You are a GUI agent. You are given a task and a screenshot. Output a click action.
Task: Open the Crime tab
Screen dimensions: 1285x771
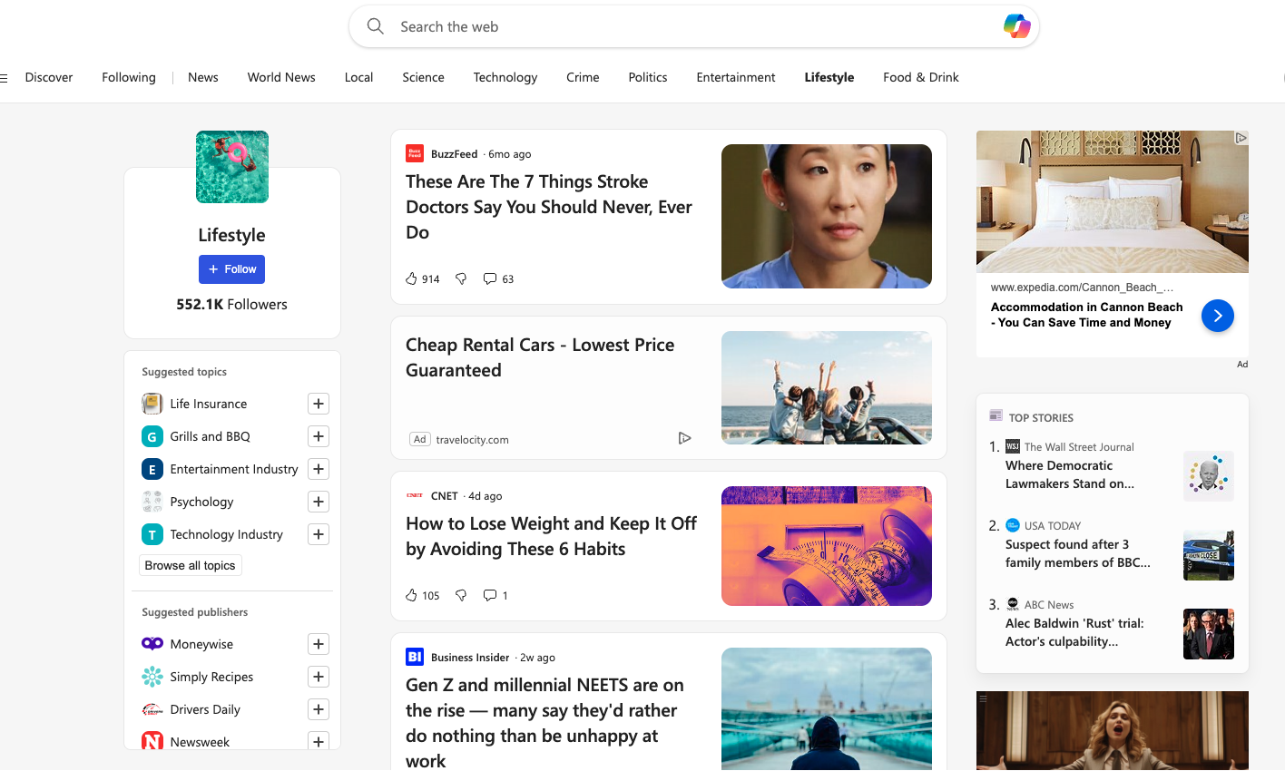click(583, 78)
